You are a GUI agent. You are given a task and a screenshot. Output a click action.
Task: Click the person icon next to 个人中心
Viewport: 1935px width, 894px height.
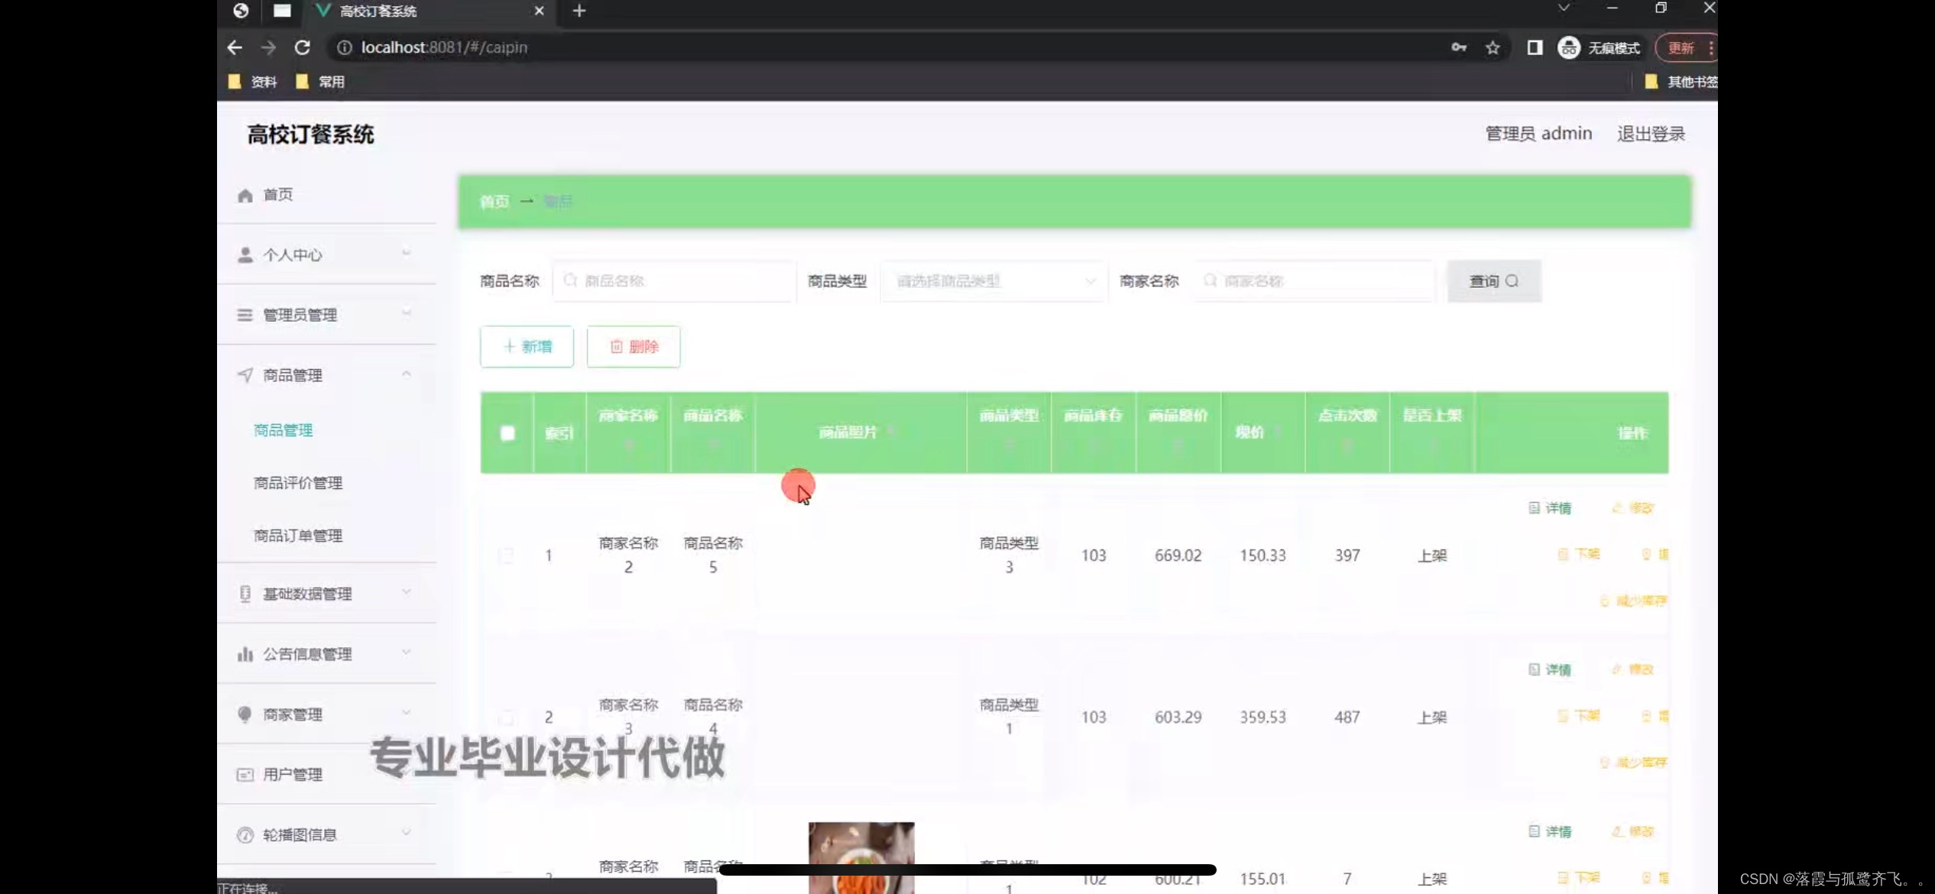(x=245, y=254)
